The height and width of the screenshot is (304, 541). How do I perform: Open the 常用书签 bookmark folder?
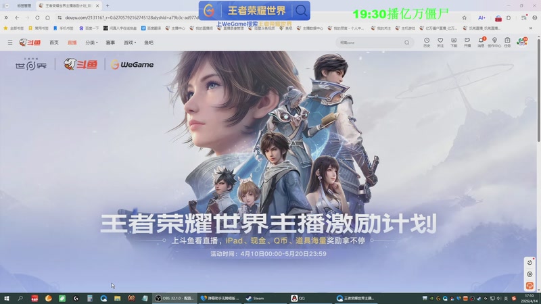tap(39, 28)
